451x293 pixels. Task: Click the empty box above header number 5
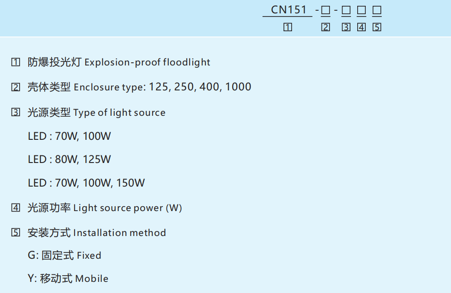[x=377, y=11]
